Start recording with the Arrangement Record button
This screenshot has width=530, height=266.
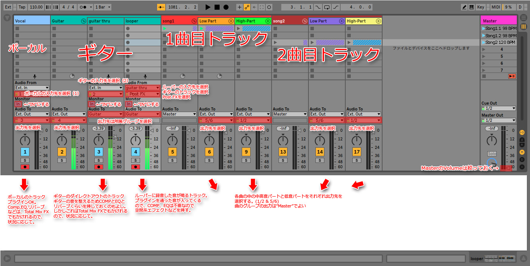(x=226, y=7)
